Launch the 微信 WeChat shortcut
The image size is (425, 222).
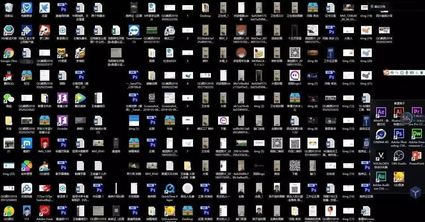coord(9,98)
